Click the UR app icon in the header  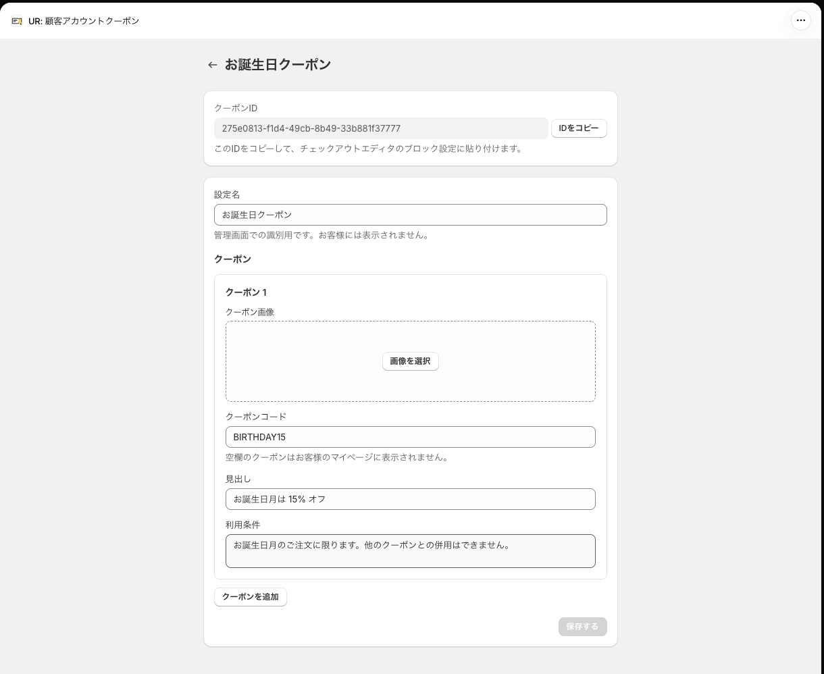pyautogui.click(x=17, y=21)
